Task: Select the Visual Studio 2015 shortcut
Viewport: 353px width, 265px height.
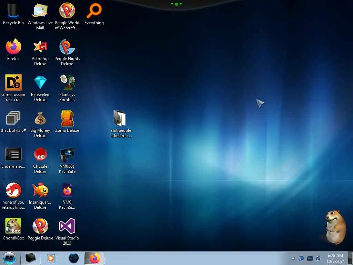Action: click(67, 232)
